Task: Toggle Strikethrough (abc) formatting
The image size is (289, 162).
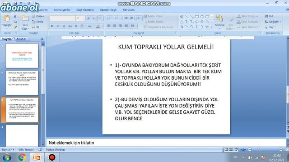Action: tap(70, 26)
